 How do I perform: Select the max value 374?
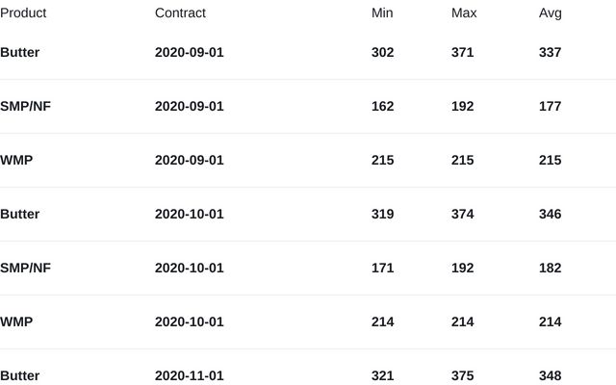[x=462, y=215]
